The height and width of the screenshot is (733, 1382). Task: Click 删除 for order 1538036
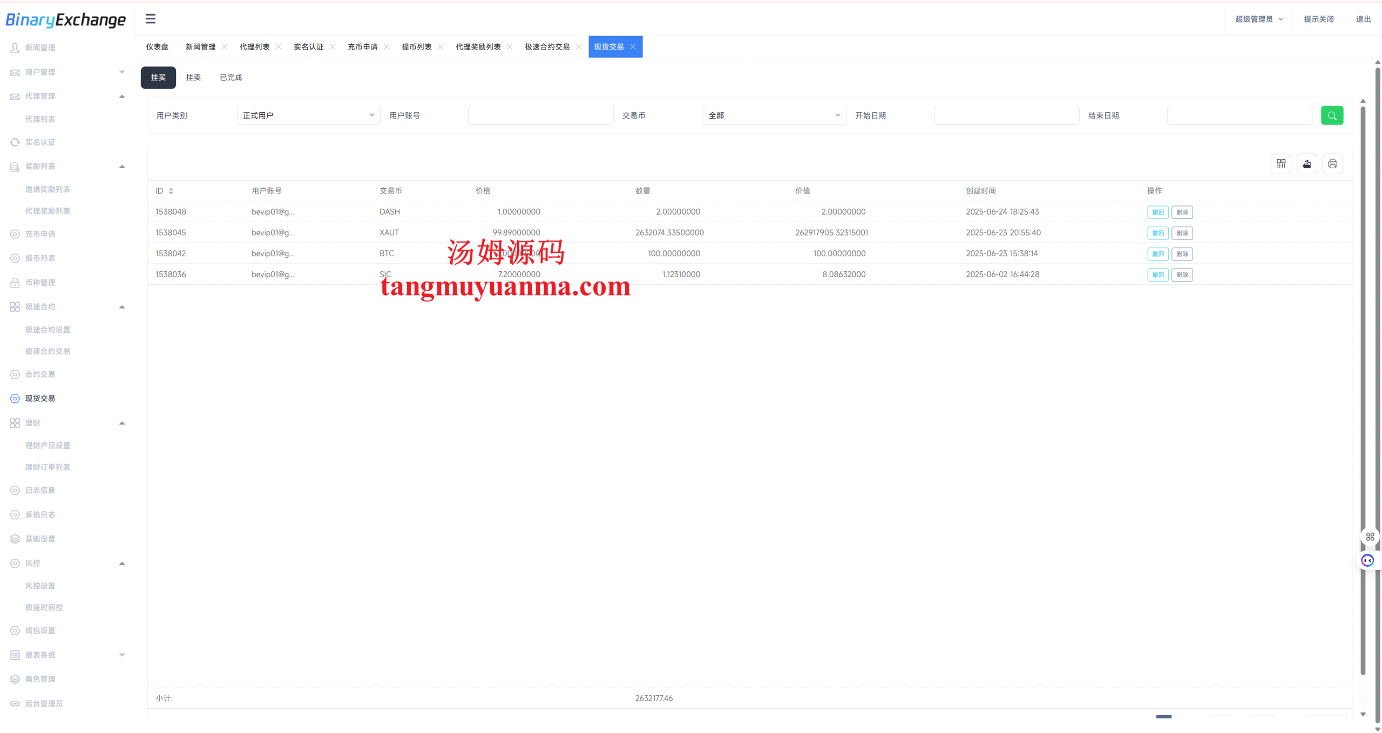[1182, 275]
